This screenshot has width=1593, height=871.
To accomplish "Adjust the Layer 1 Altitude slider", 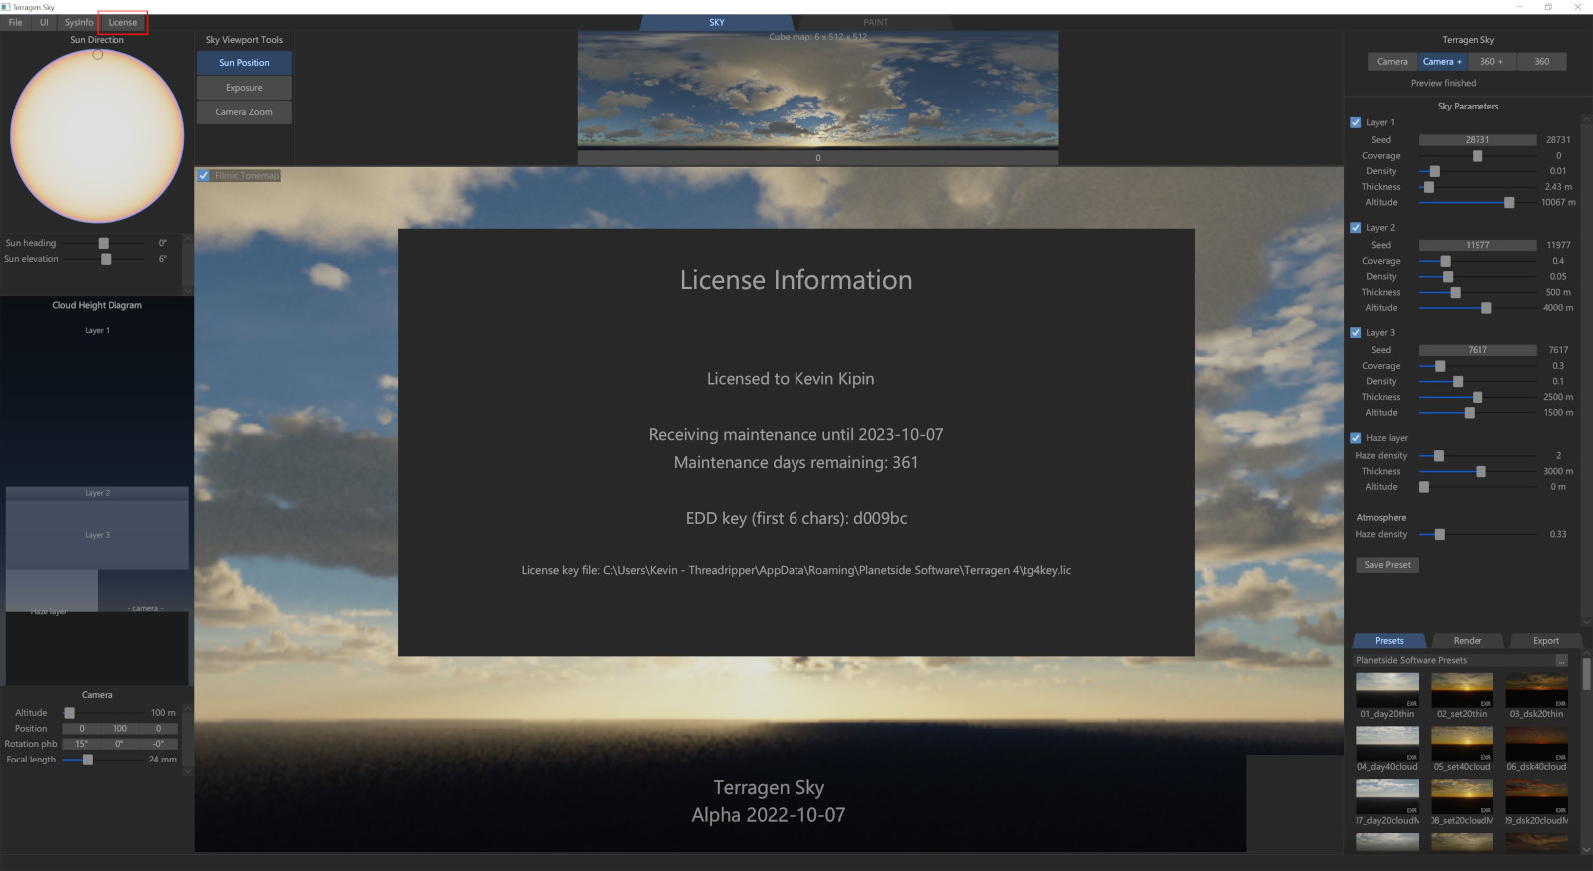I will pyautogui.click(x=1478, y=203).
